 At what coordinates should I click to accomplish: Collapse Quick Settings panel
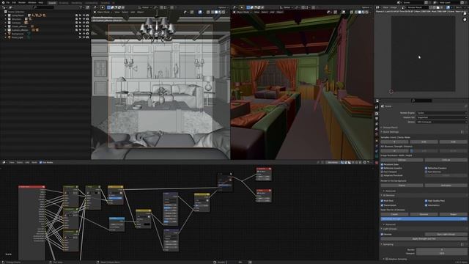[x=382, y=132]
